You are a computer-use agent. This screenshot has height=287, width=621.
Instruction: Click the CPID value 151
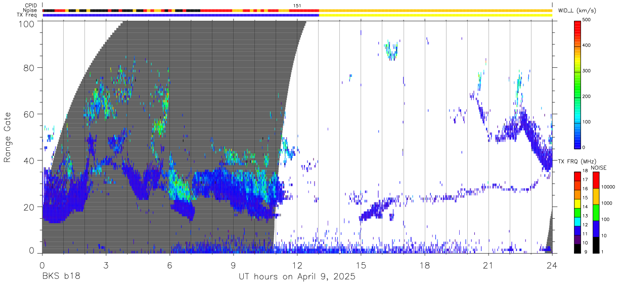(297, 6)
